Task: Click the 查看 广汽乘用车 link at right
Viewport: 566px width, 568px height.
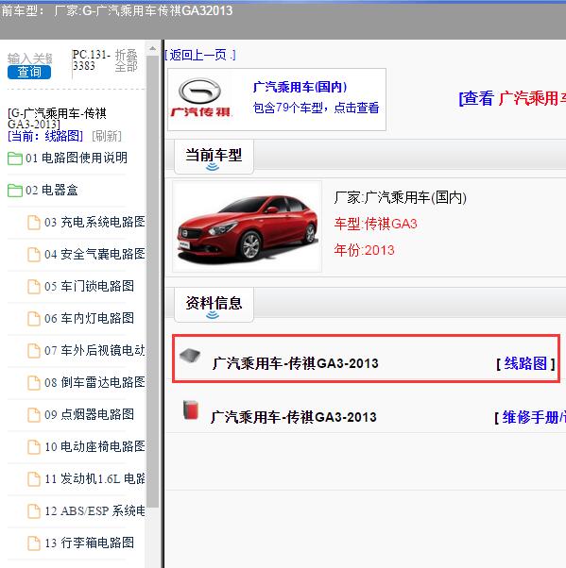Action: click(x=512, y=98)
